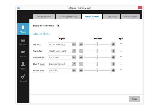The height and width of the screenshot is (110, 159).
Task: Open the Profiles section
Action: pos(23,66)
